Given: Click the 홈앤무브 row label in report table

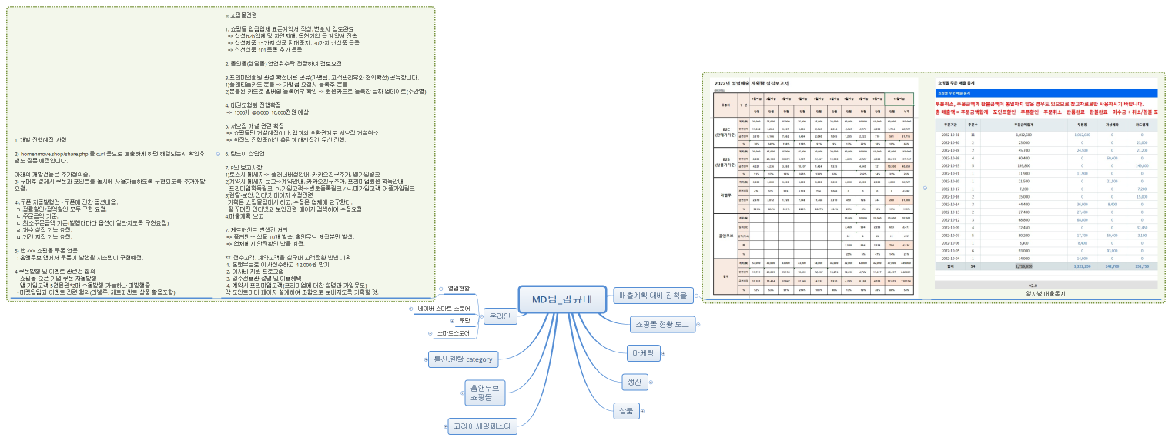Looking at the screenshot, I should [725, 235].
